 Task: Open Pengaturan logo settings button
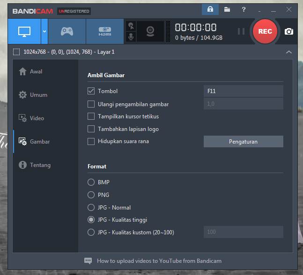pyautogui.click(x=244, y=141)
